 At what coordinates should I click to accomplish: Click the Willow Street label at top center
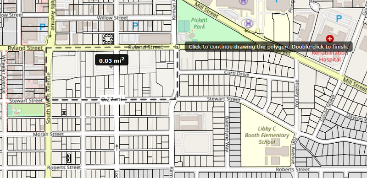(x=112, y=18)
